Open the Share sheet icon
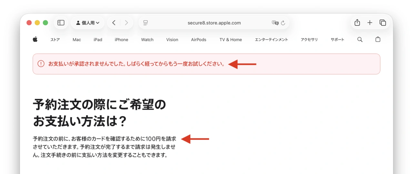Image resolution: width=413 pixels, height=174 pixels. (x=357, y=23)
